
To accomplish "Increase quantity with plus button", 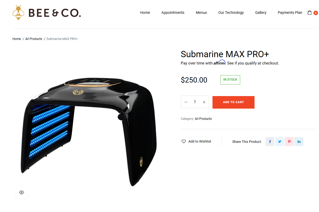I will 204,102.
